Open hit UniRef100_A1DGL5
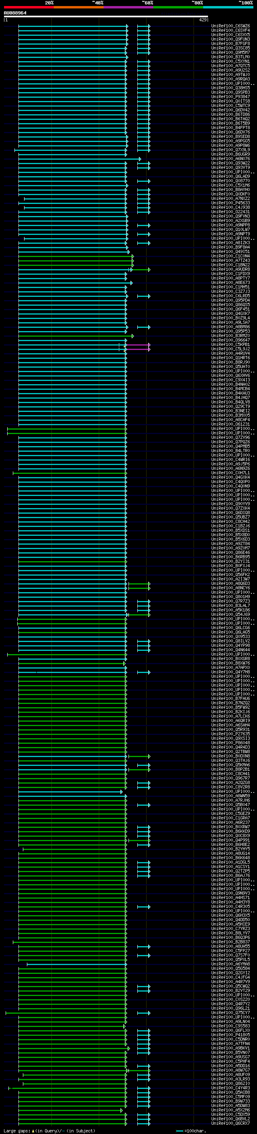 coord(230,862)
